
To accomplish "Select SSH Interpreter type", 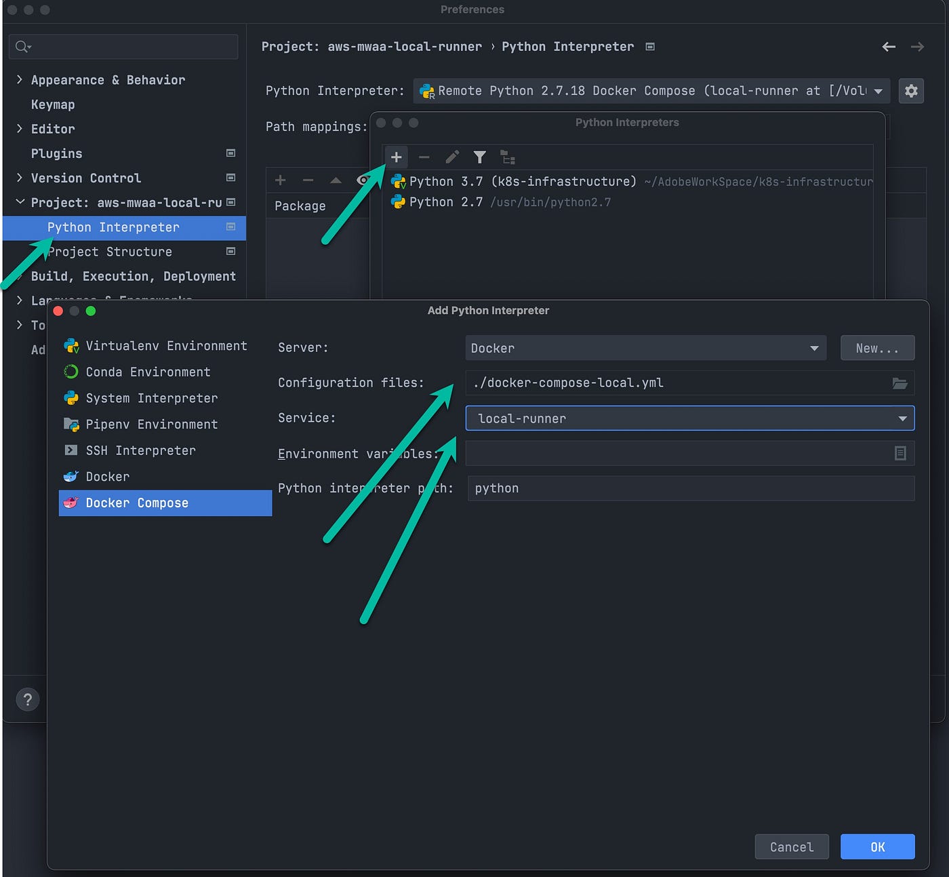I will (165, 450).
